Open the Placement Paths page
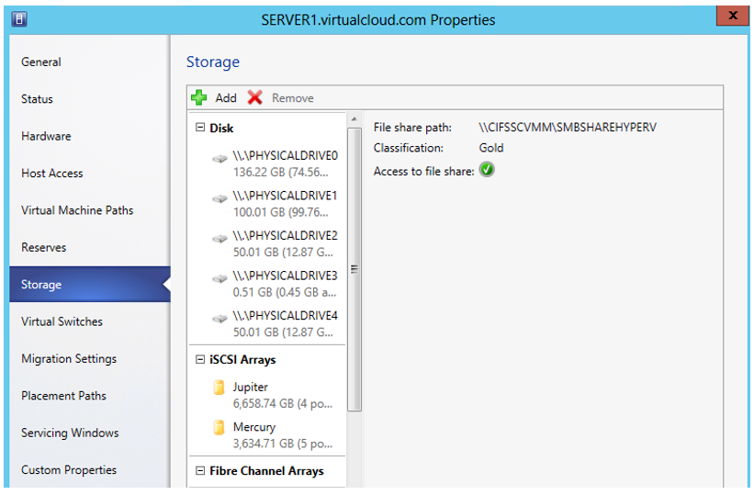Screen dimensions: 754x495 tap(89, 396)
